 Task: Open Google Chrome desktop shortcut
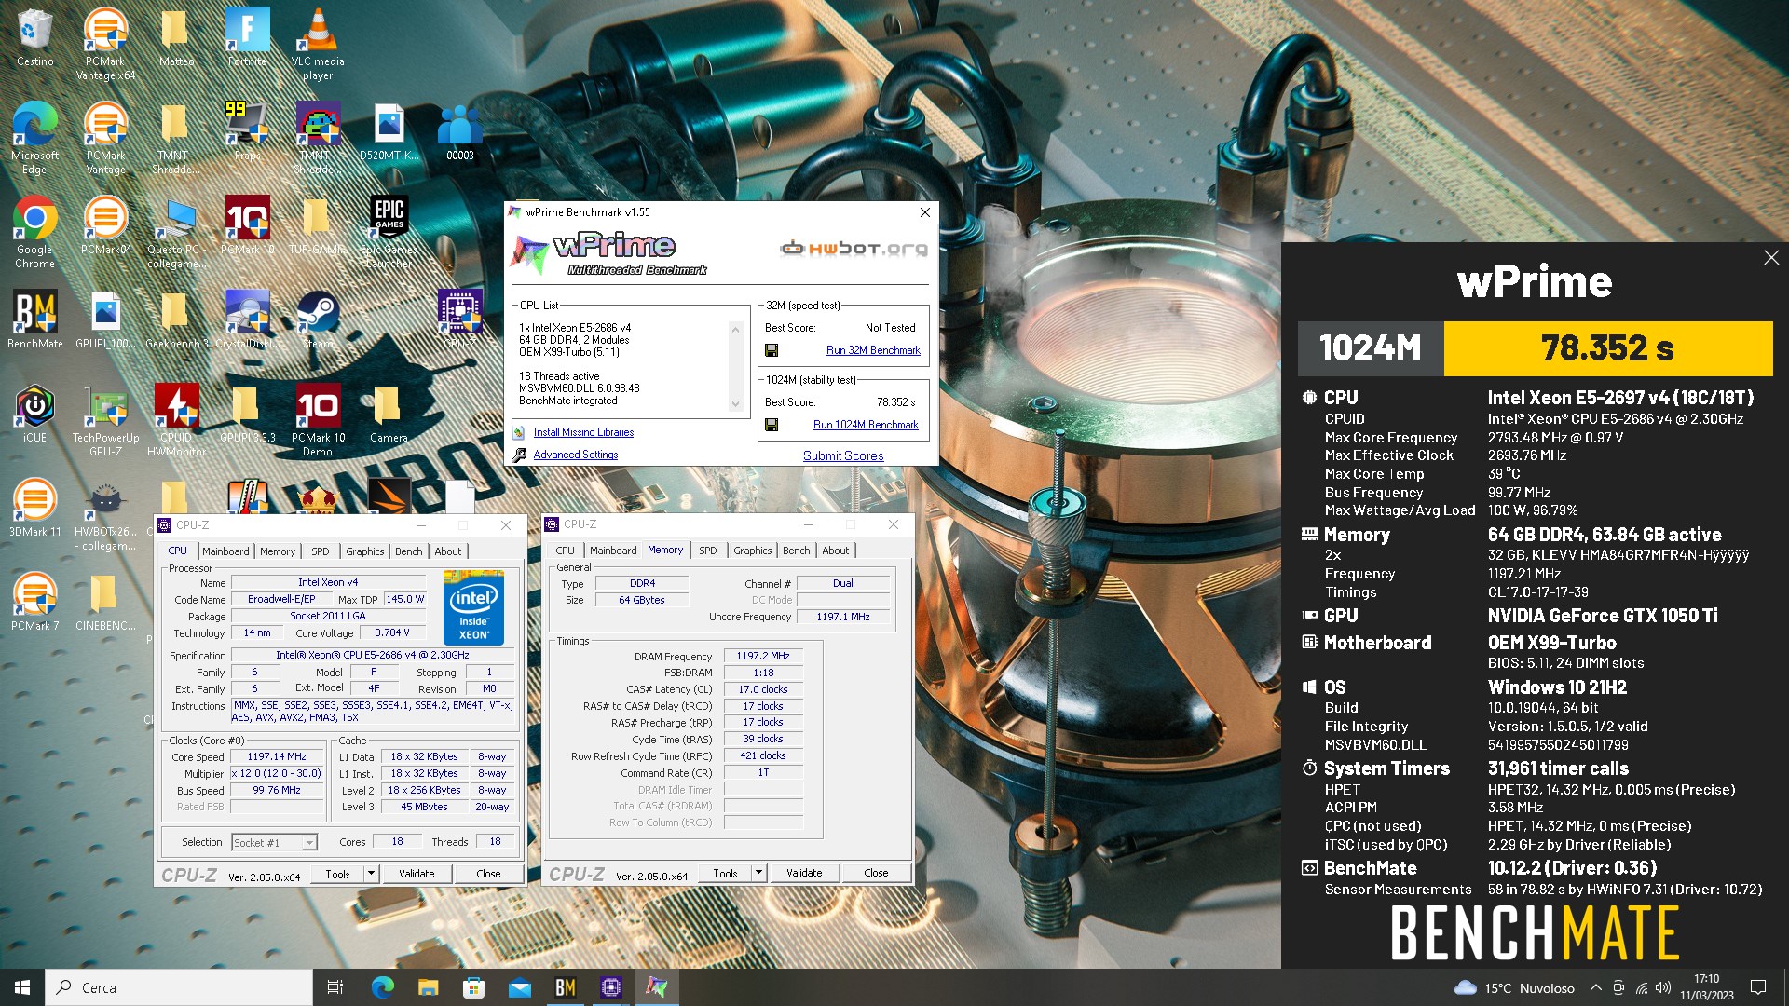(34, 232)
